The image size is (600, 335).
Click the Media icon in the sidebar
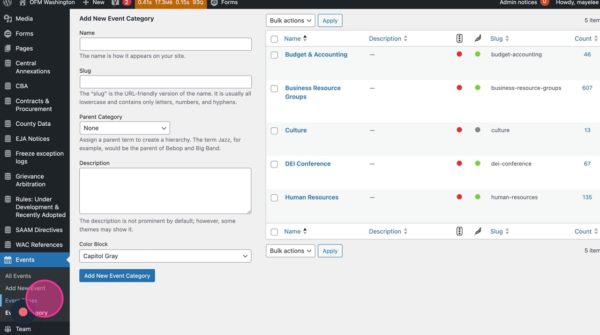[x=7, y=19]
